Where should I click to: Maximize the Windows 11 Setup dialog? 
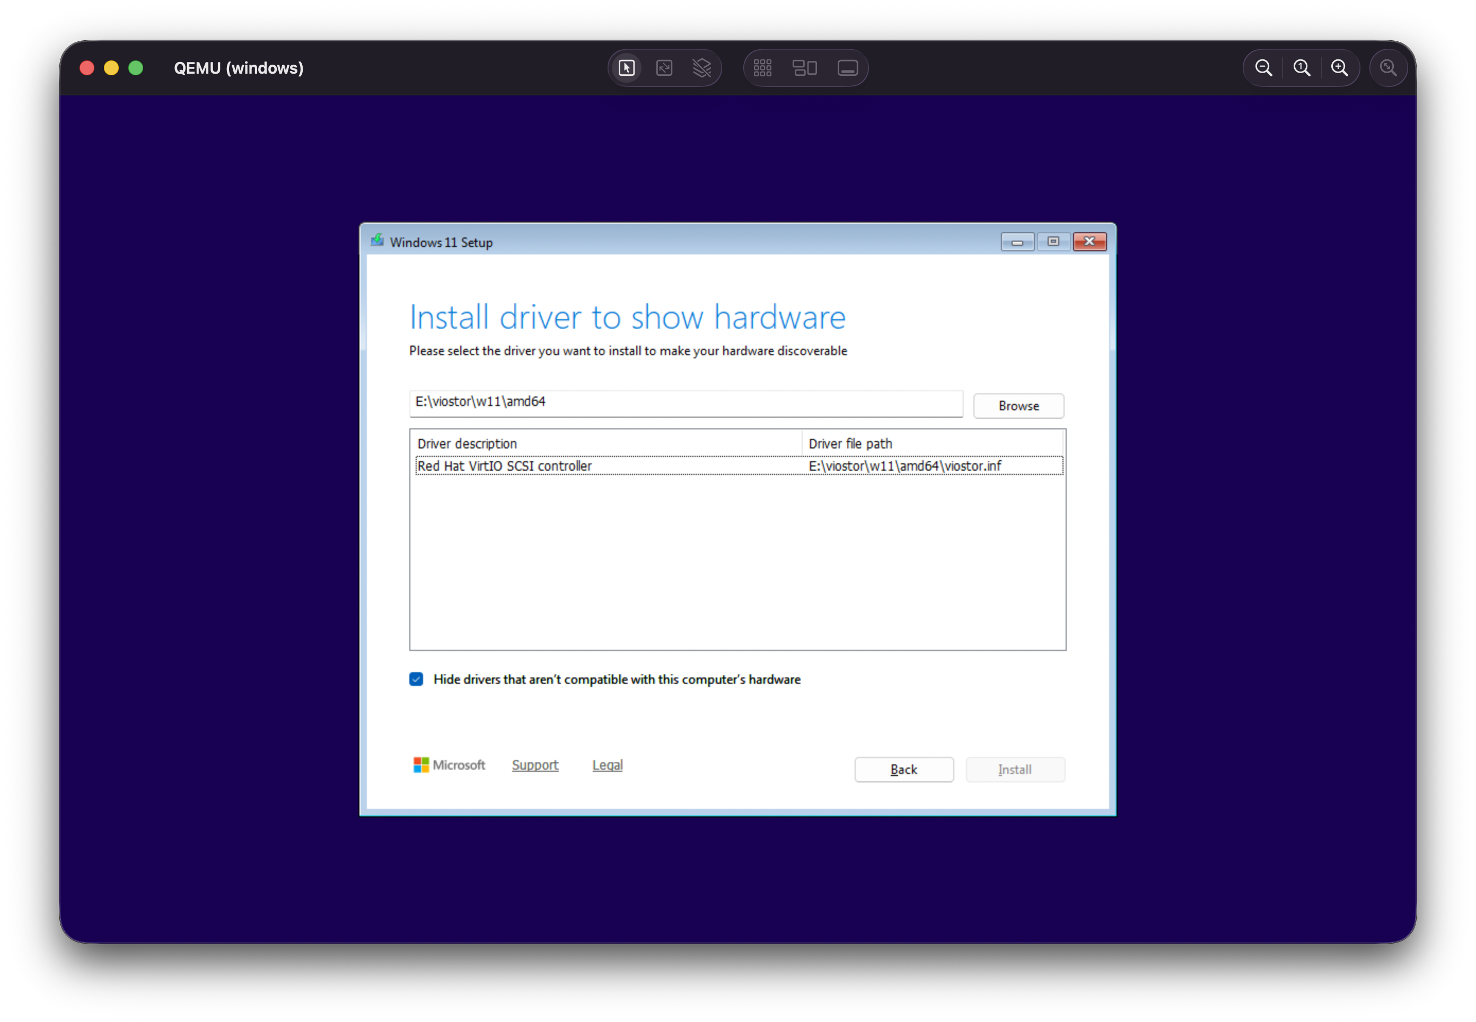click(x=1053, y=241)
